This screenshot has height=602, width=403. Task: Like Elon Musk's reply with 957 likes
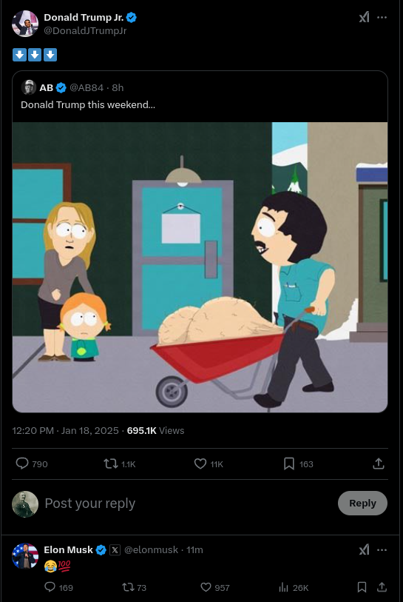click(x=206, y=587)
